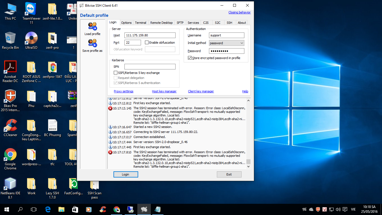Click the Save profile as icon
This screenshot has width=382, height=215.
click(92, 43)
